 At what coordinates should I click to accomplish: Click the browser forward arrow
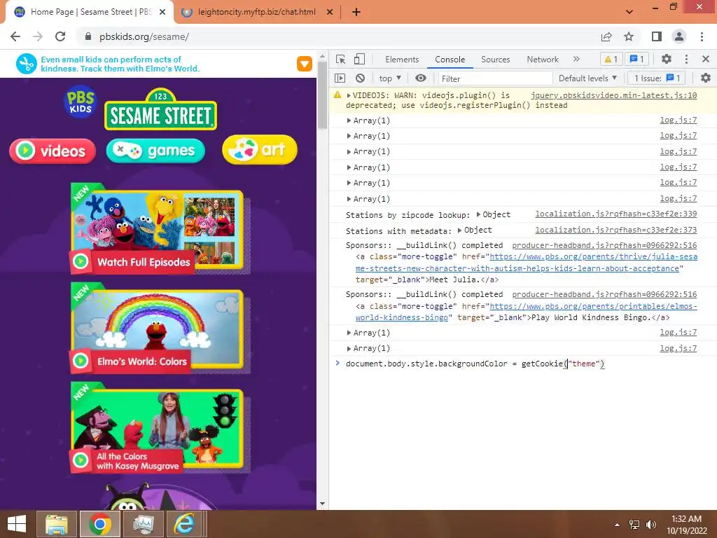pos(38,36)
